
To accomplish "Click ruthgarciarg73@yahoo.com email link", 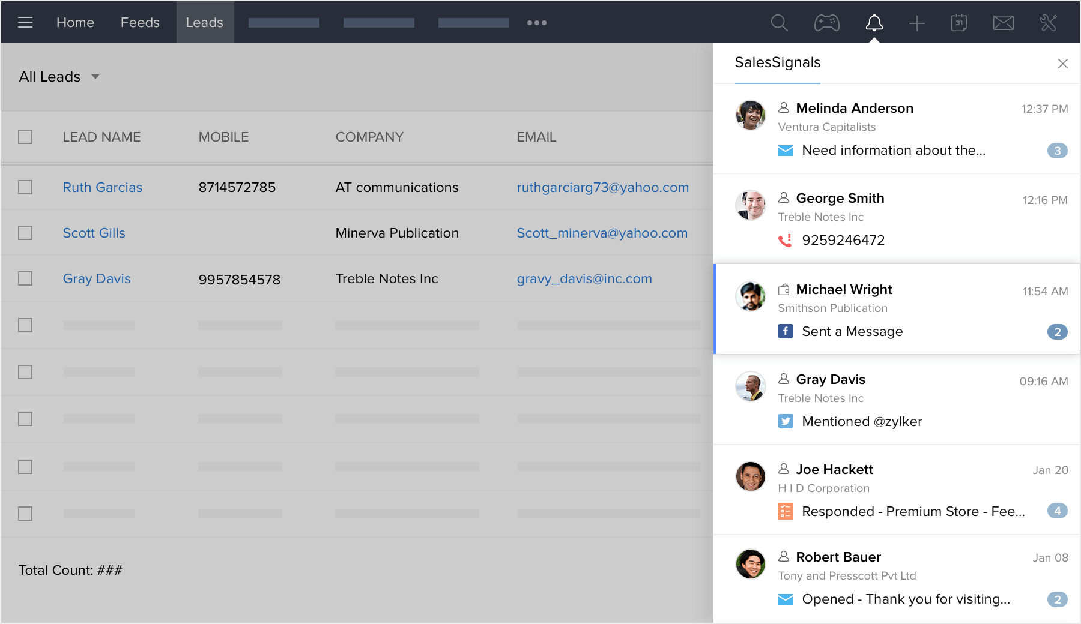I will click(602, 187).
